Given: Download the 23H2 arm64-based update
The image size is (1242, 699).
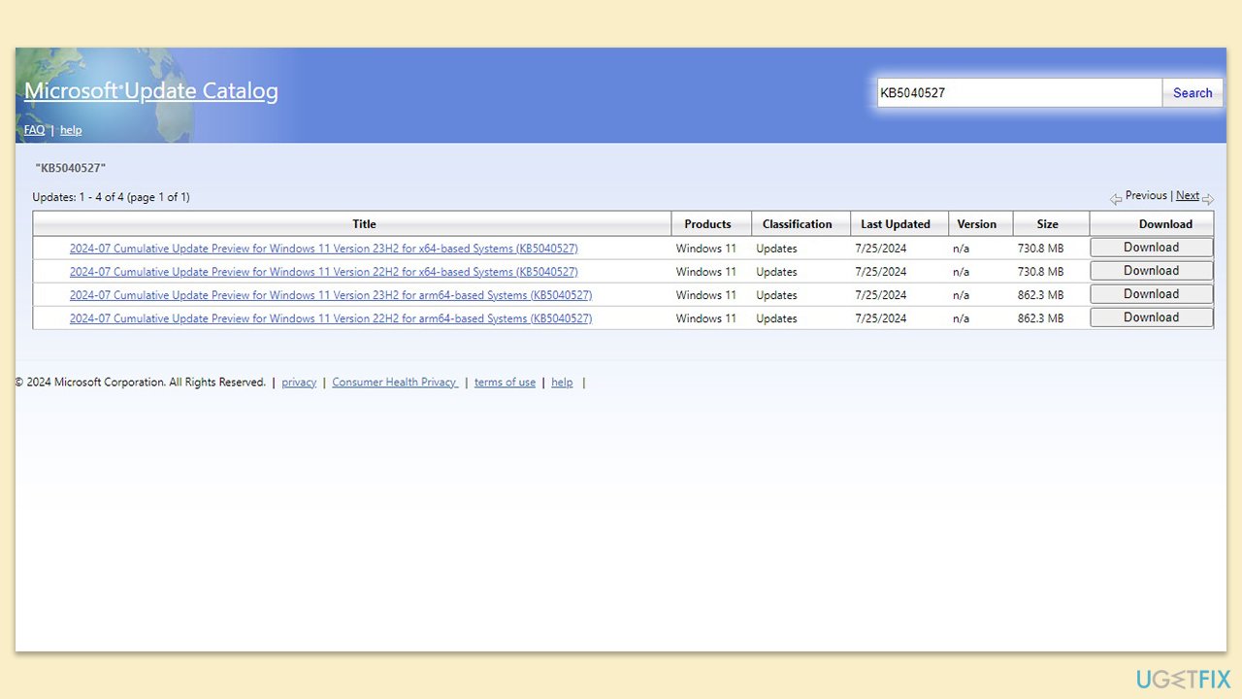Looking at the screenshot, I should click(1152, 294).
